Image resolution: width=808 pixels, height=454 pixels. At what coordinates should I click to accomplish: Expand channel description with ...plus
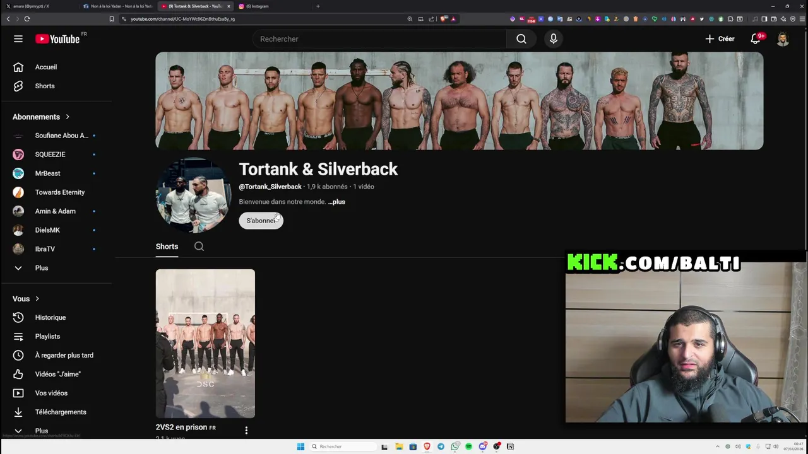[336, 202]
